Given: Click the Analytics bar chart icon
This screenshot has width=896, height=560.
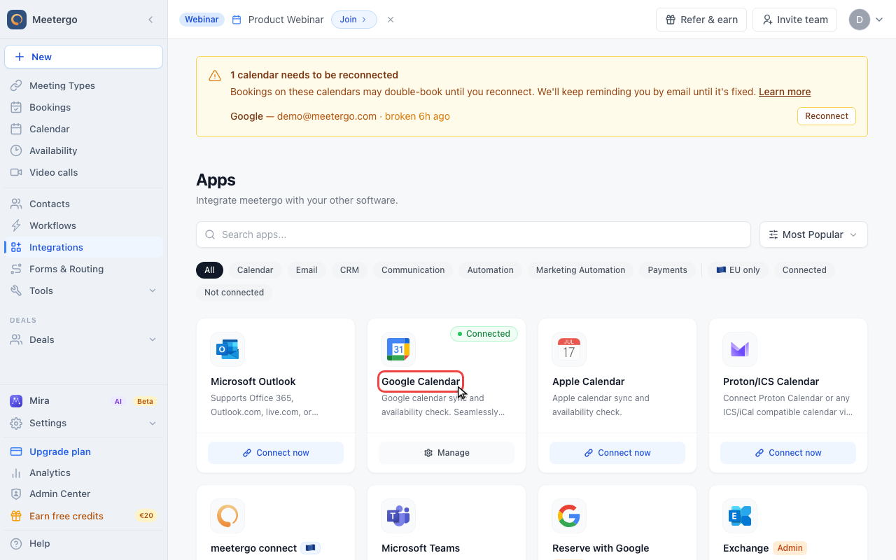Looking at the screenshot, I should [16, 472].
